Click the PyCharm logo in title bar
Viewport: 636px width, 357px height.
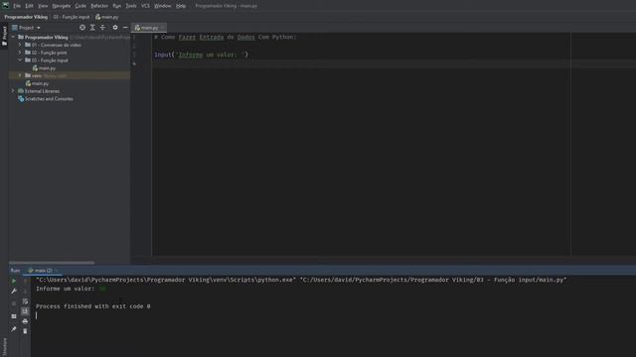(5, 6)
